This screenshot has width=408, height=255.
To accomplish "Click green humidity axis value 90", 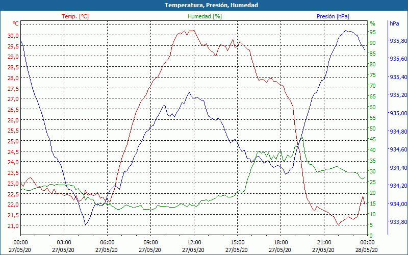I will coord(373,43).
